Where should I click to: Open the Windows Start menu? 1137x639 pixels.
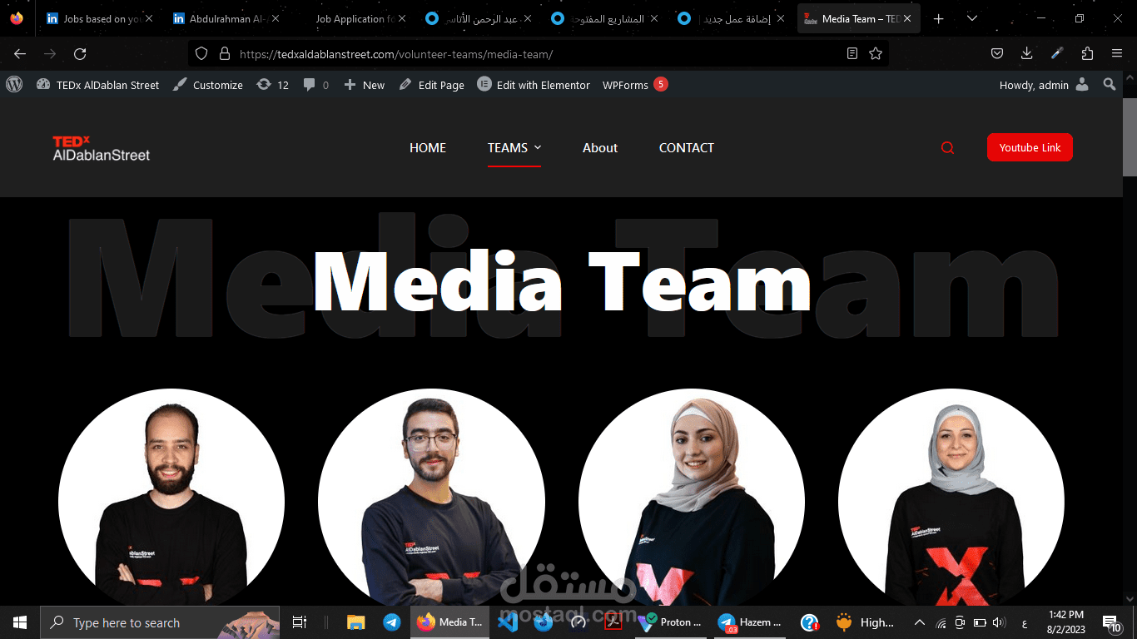tap(20, 622)
